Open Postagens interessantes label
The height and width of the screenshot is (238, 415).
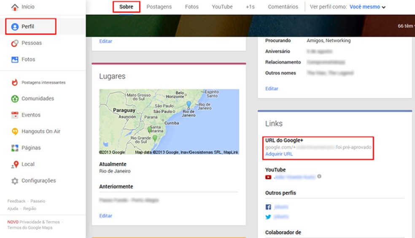click(43, 83)
